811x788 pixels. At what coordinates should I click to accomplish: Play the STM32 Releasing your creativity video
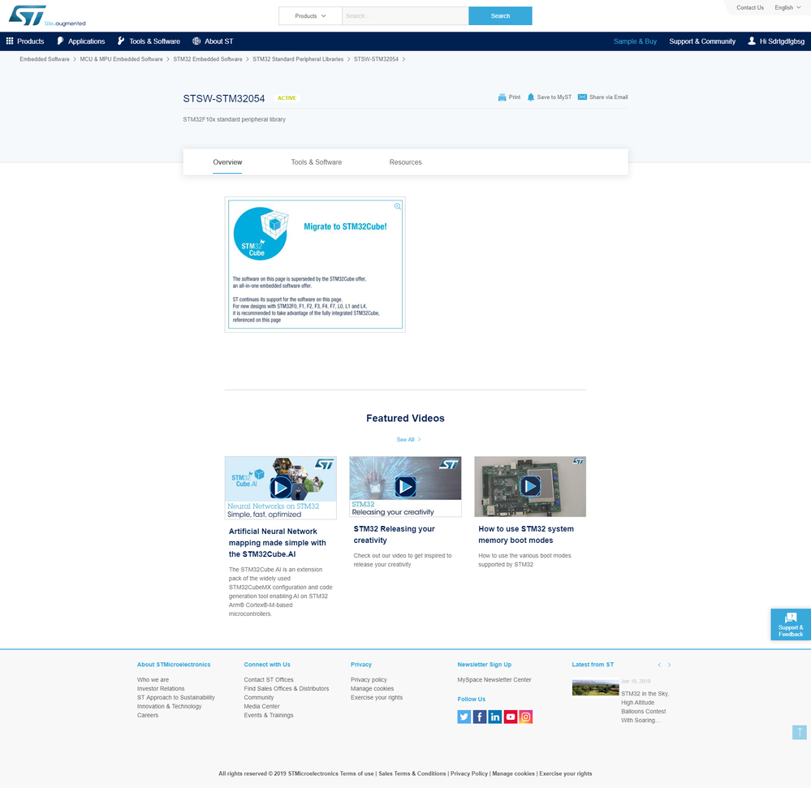pyautogui.click(x=405, y=487)
